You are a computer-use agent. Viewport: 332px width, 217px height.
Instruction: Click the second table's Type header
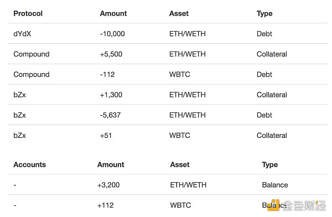(270, 164)
